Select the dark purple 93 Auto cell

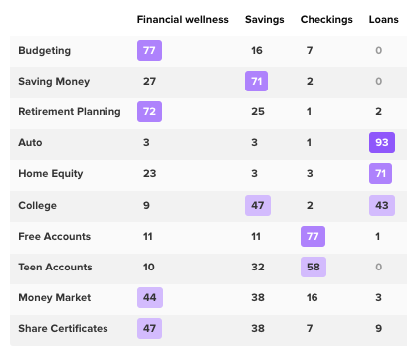(x=382, y=142)
